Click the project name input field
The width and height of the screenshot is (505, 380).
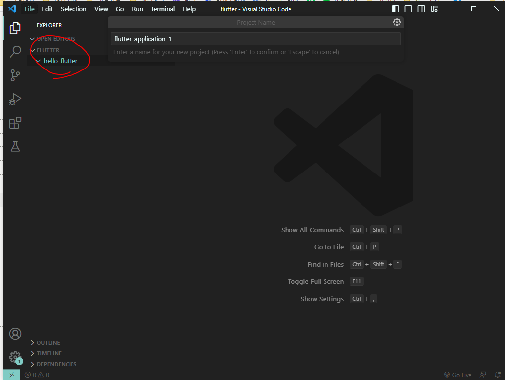[256, 39]
